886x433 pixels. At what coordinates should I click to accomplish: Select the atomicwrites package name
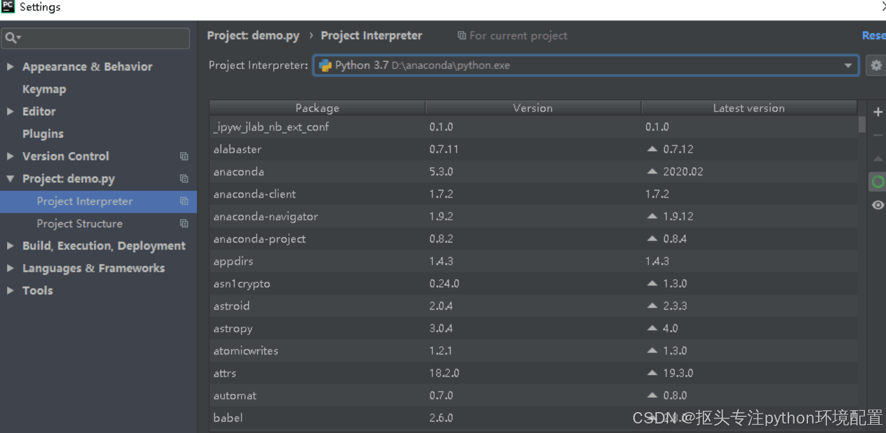tap(246, 351)
